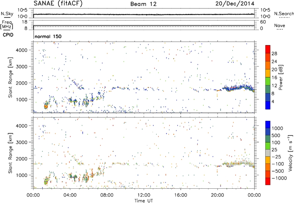Click the dense echo band after 21:00 in power panel
294x203 pixels.
pos(238,88)
